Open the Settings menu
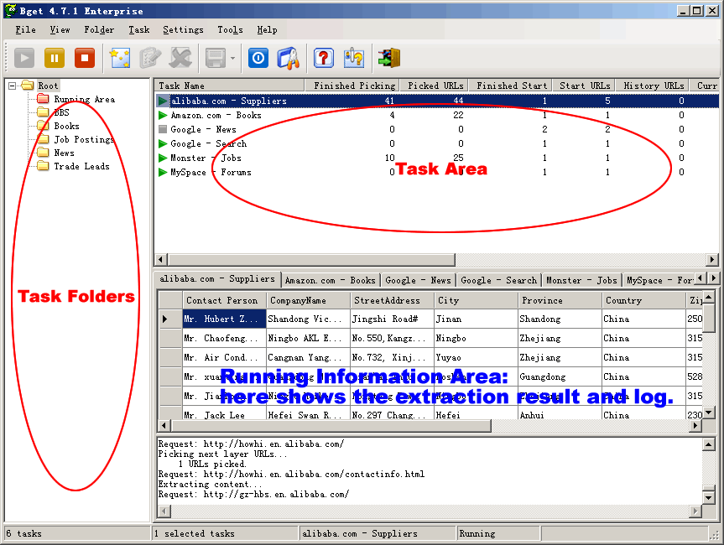724x545 pixels. pos(183,30)
